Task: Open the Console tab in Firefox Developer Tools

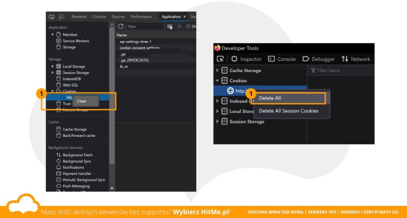Action: [x=282, y=59]
